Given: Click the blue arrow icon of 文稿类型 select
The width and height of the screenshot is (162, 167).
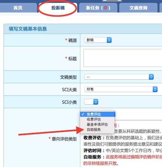Looking at the screenshot, I should (151, 77).
